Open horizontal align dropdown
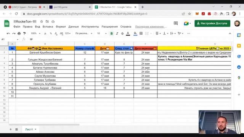The height and width of the screenshot is (137, 244). point(158,33)
